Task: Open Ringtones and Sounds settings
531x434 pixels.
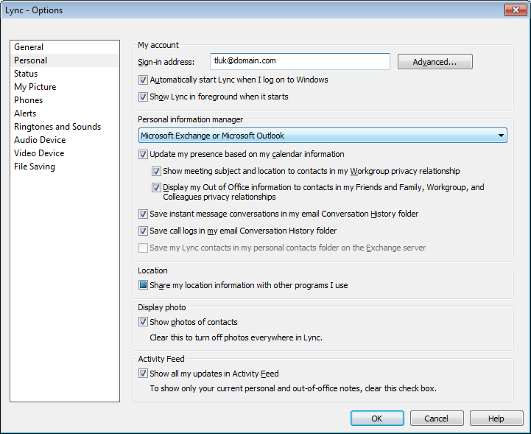Action: tap(57, 127)
